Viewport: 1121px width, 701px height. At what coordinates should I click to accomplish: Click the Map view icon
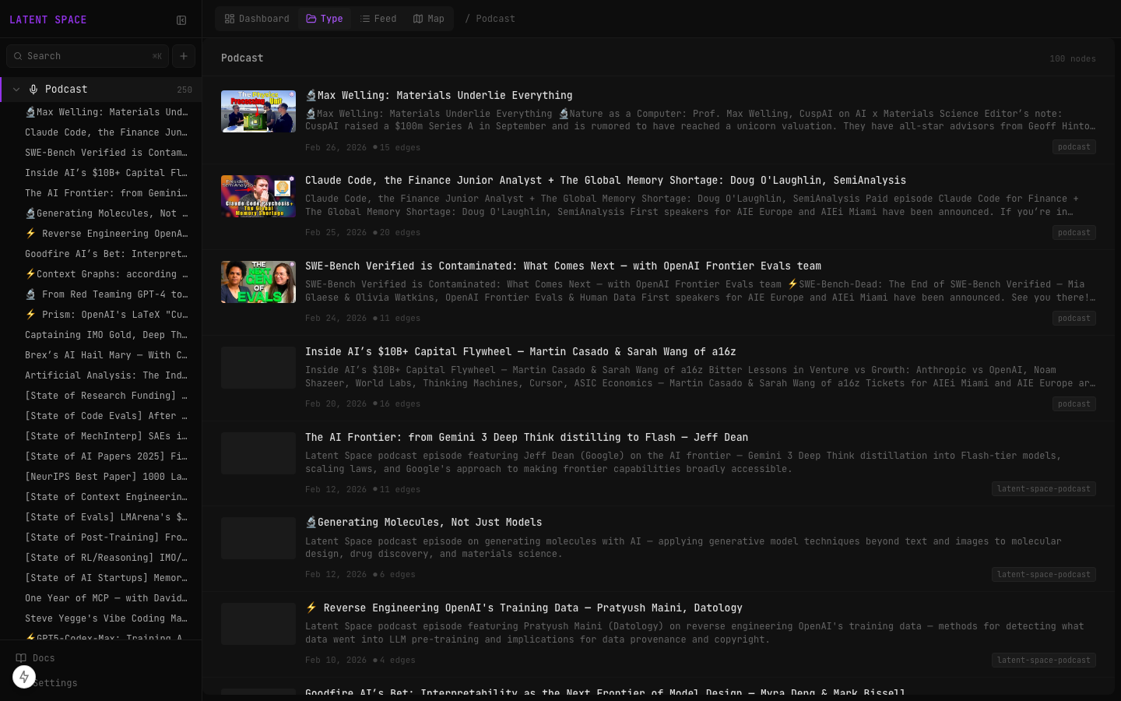click(418, 19)
